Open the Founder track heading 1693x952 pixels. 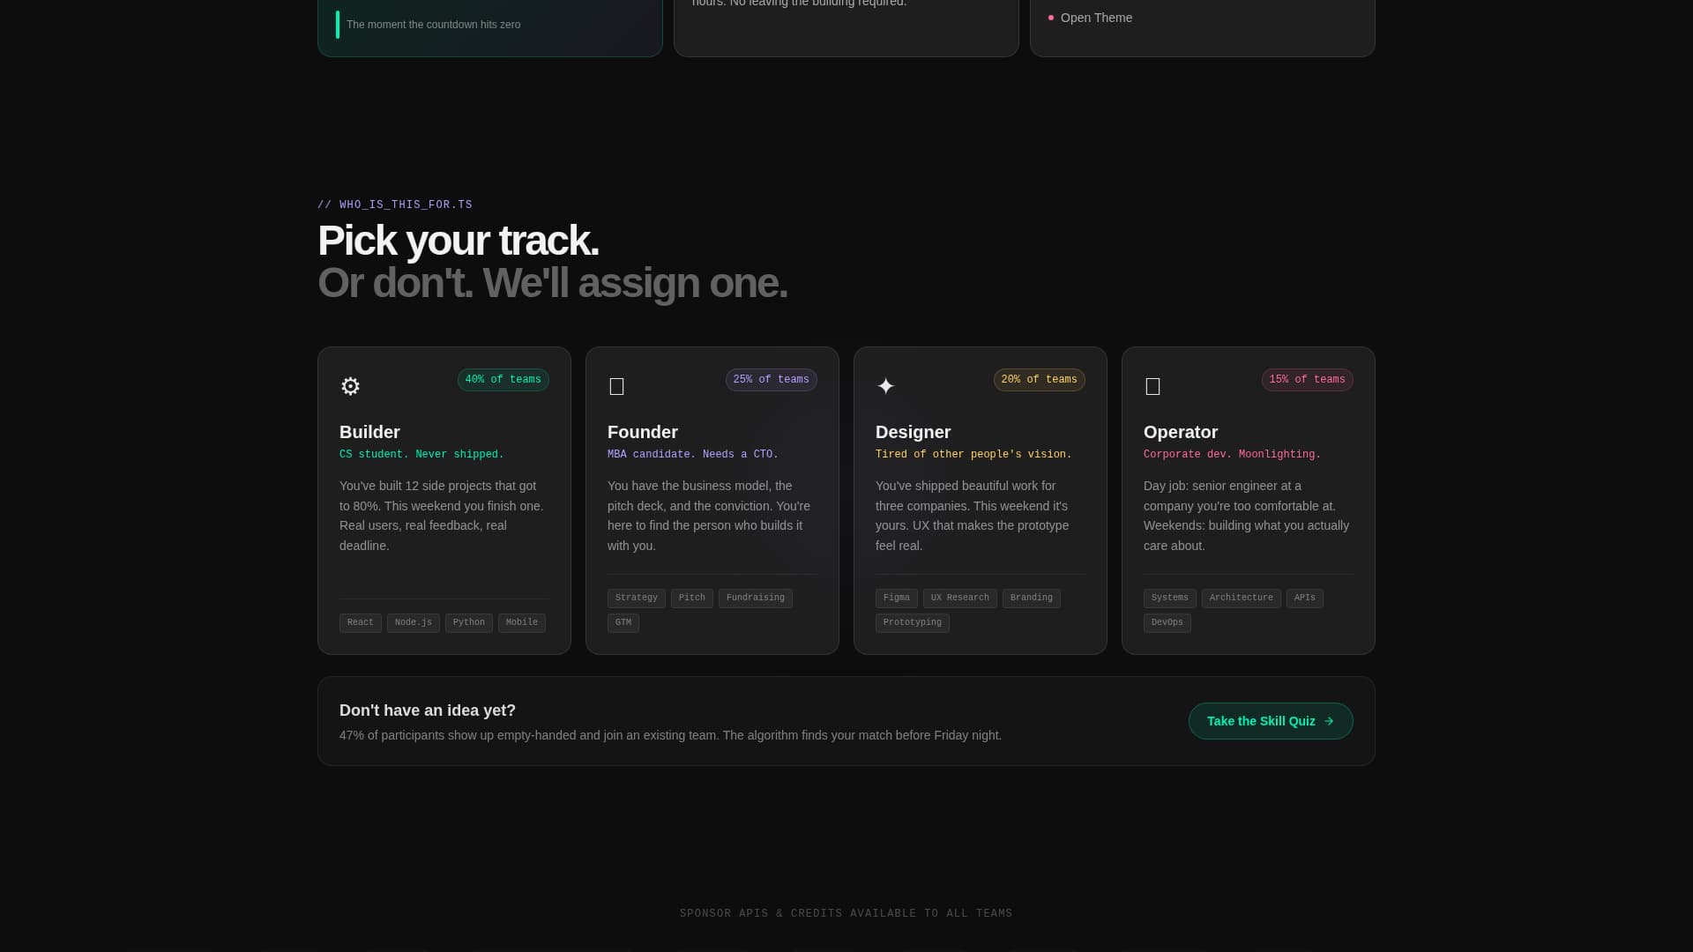pyautogui.click(x=643, y=432)
